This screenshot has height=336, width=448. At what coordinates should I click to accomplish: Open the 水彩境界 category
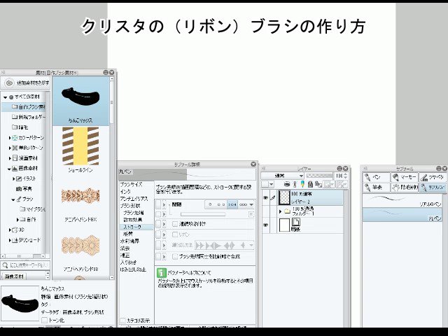coord(129,241)
